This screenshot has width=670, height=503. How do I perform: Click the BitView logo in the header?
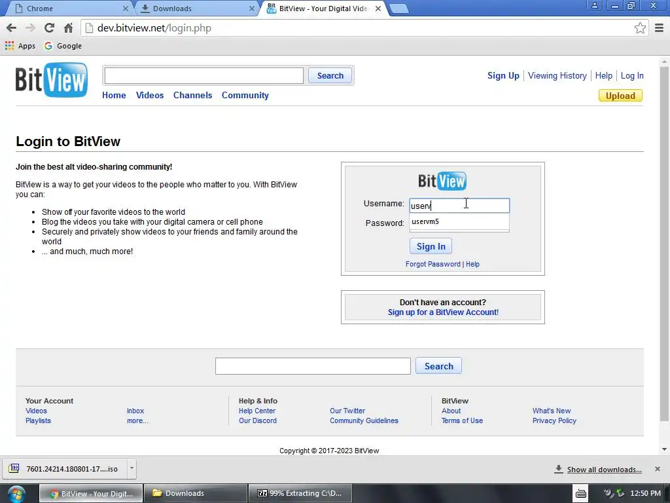pos(52,80)
